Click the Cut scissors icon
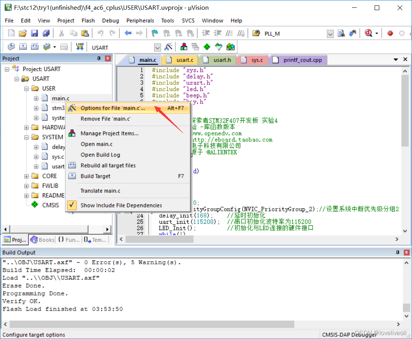The height and width of the screenshot is (339, 412). coord(62,33)
